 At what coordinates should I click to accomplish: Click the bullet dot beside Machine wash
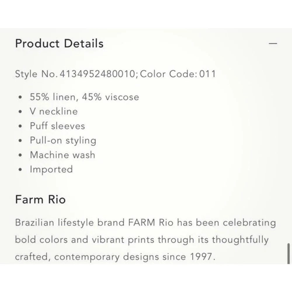click(20, 155)
